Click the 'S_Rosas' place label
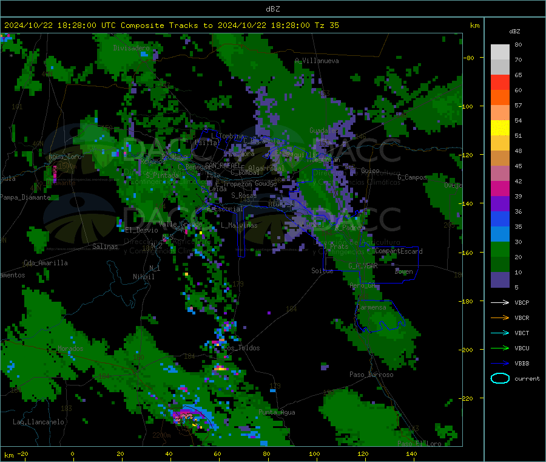This screenshot has height=462, width=546. coord(244,195)
